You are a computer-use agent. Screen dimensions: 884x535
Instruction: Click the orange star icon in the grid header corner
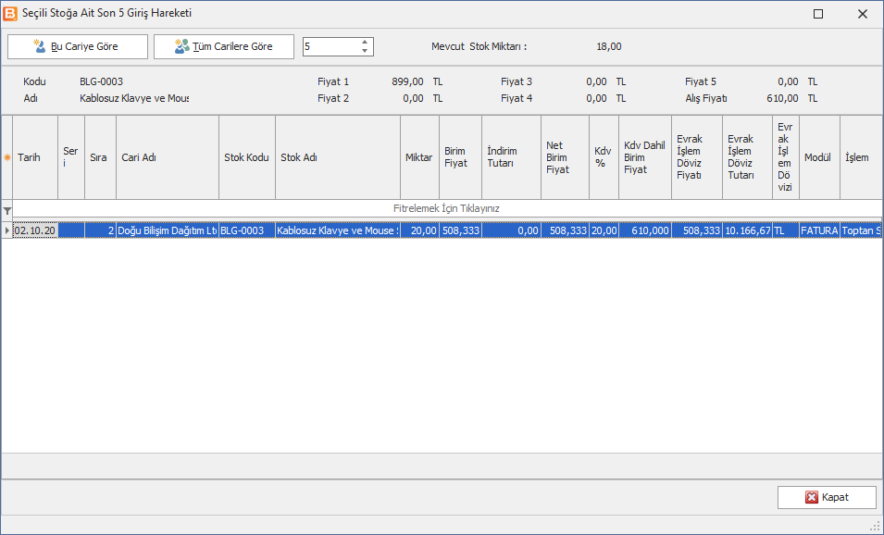(6, 157)
